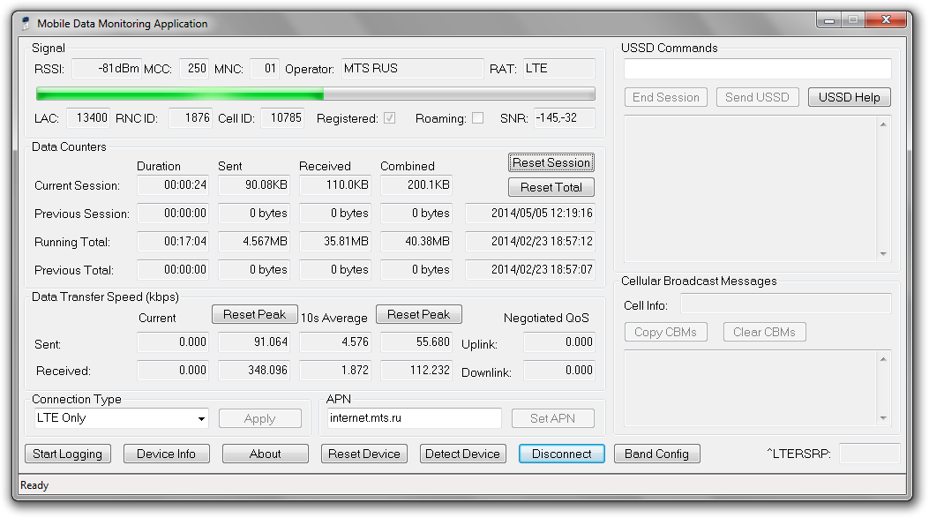Click the USSD Help button
The height and width of the screenshot is (518, 929).
[849, 97]
